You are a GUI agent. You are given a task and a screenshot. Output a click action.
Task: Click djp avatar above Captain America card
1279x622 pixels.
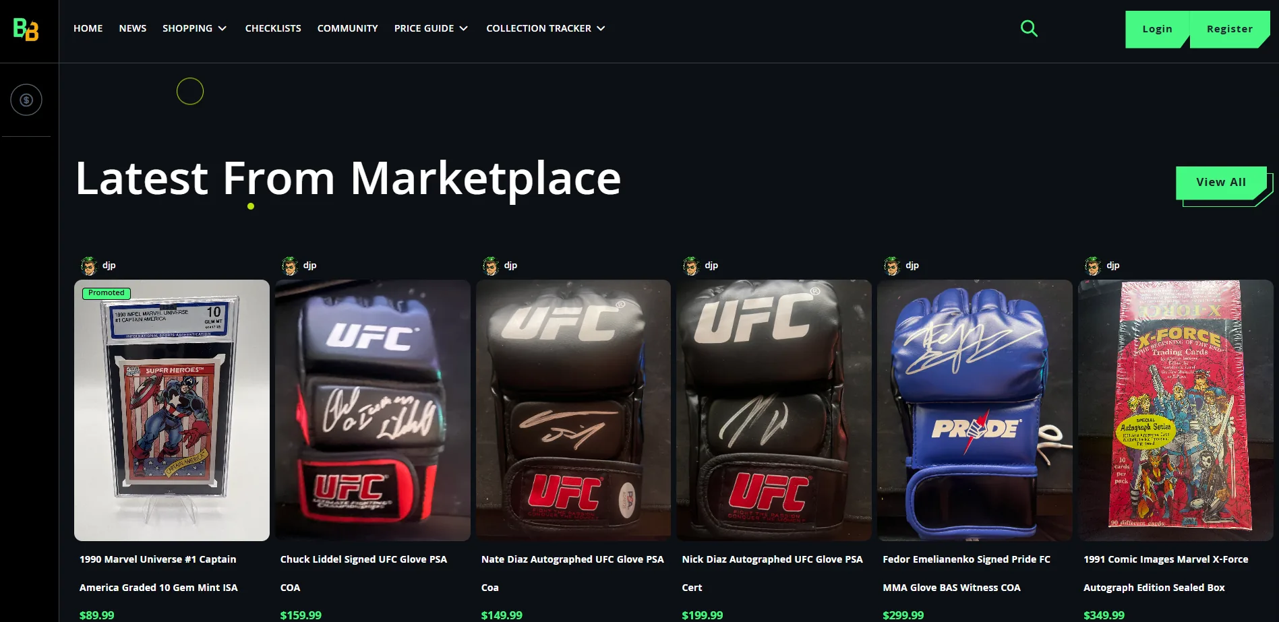pos(89,266)
